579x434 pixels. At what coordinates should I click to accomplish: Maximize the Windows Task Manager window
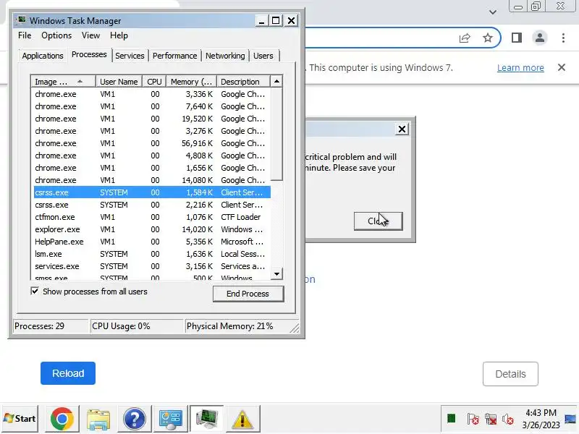coord(276,21)
